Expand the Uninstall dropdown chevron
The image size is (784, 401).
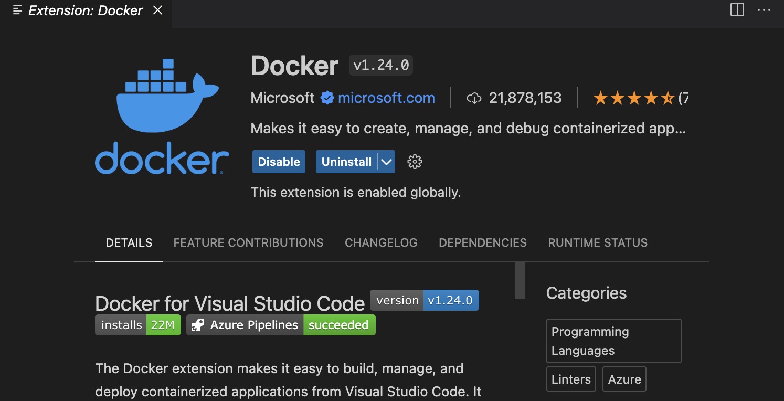pos(386,162)
